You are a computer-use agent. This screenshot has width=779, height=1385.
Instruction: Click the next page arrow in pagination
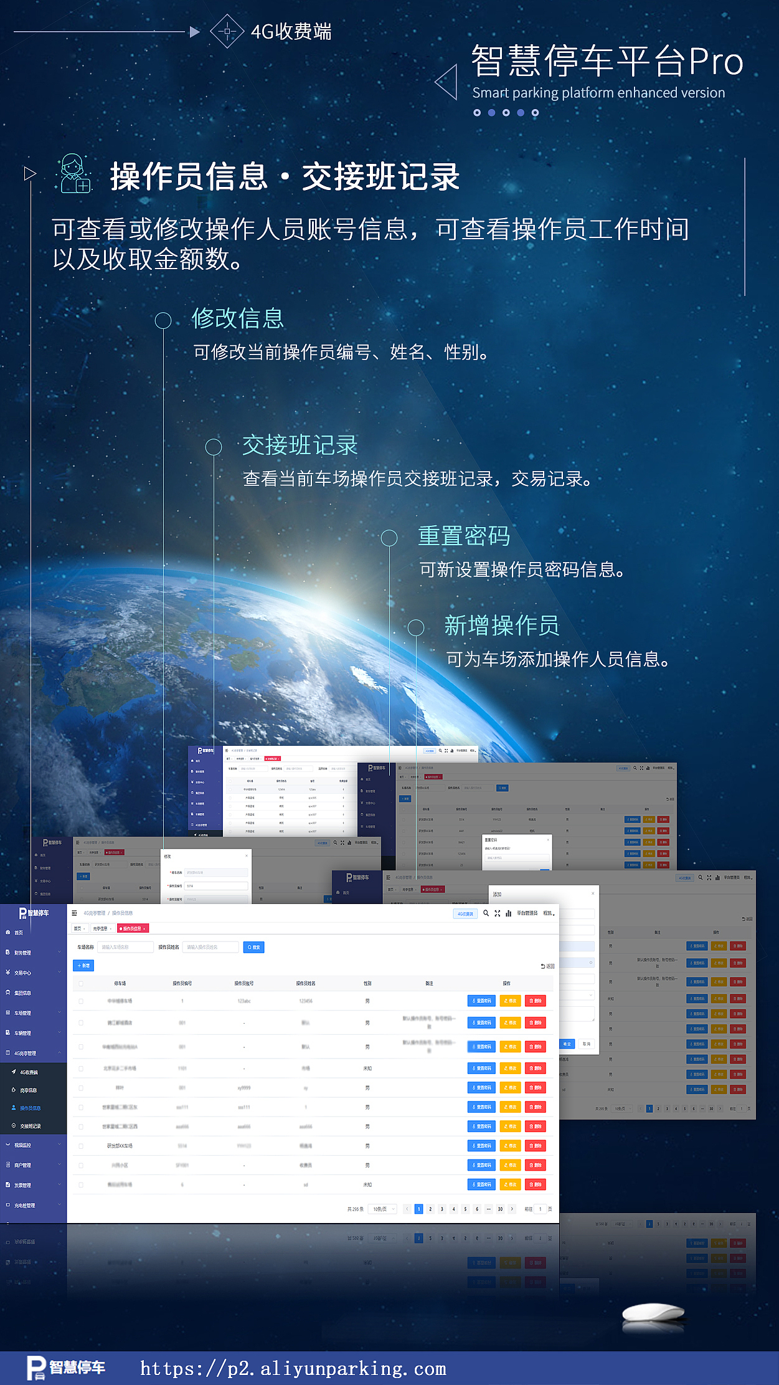tap(512, 1209)
